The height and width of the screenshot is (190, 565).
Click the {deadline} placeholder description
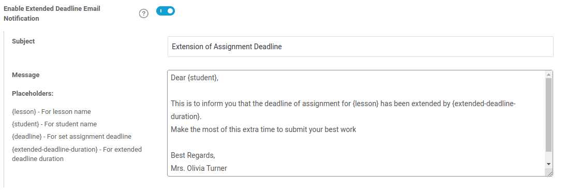point(72,137)
